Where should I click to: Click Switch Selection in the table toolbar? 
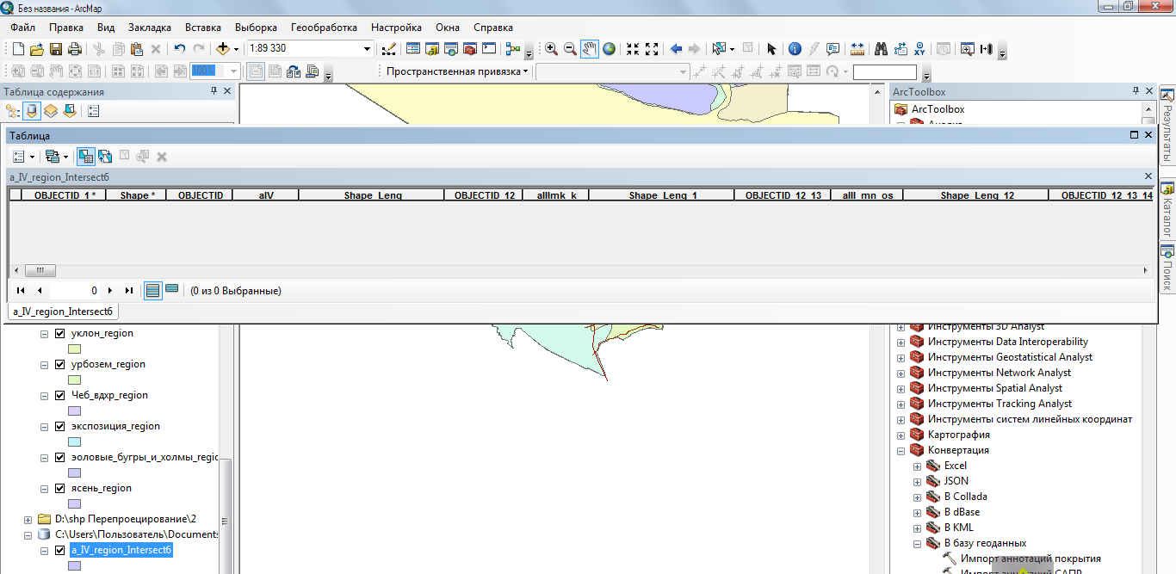[105, 157]
